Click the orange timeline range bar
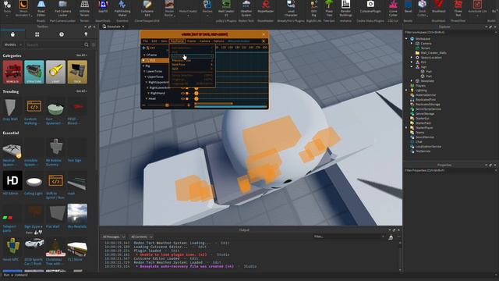499x281 pixels. [213, 104]
